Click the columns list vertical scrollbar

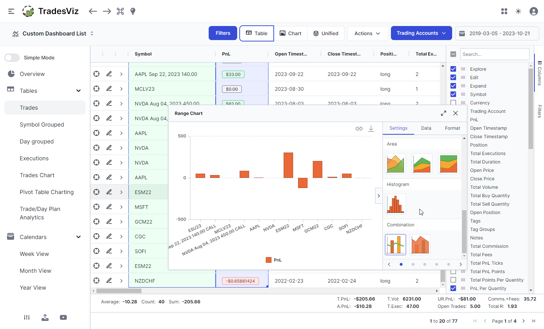tap(531, 109)
